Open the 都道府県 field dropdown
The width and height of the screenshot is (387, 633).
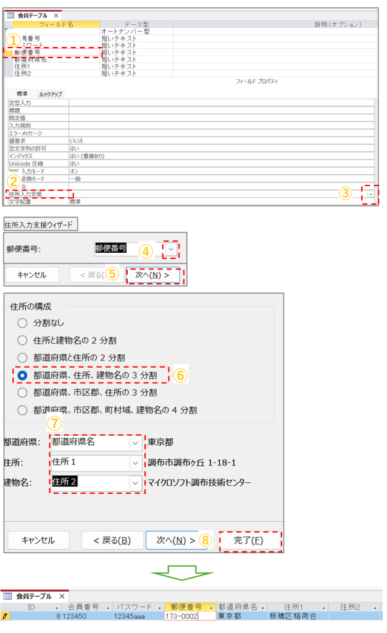pyautogui.click(x=135, y=443)
